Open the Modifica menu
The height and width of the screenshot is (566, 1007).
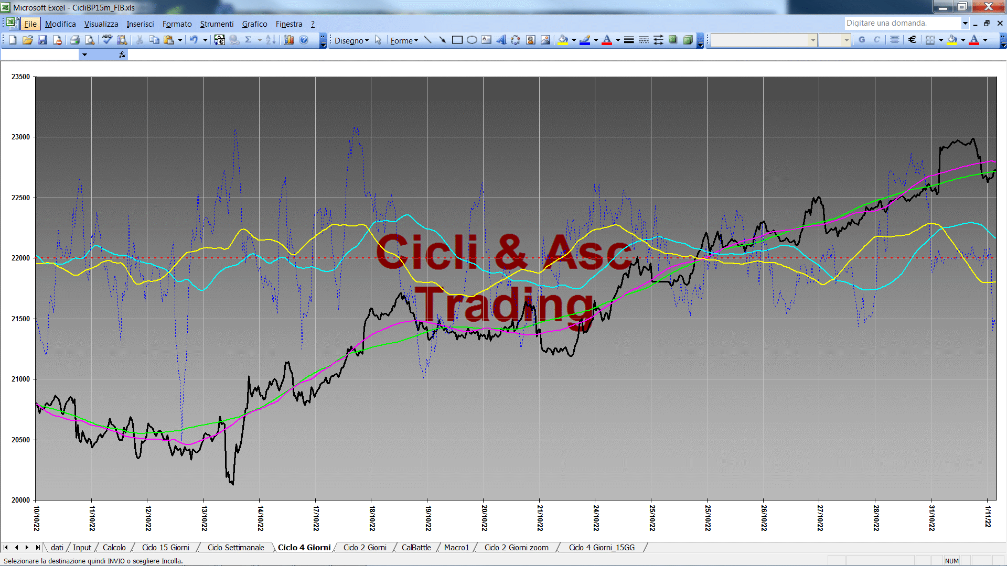tap(60, 24)
